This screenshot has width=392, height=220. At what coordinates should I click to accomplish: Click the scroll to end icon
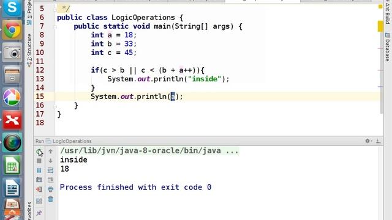coord(50,180)
